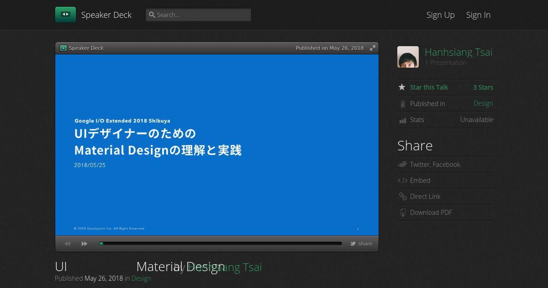The image size is (548, 288).
Task: Click the bar chart Stats icon
Action: pyautogui.click(x=402, y=120)
